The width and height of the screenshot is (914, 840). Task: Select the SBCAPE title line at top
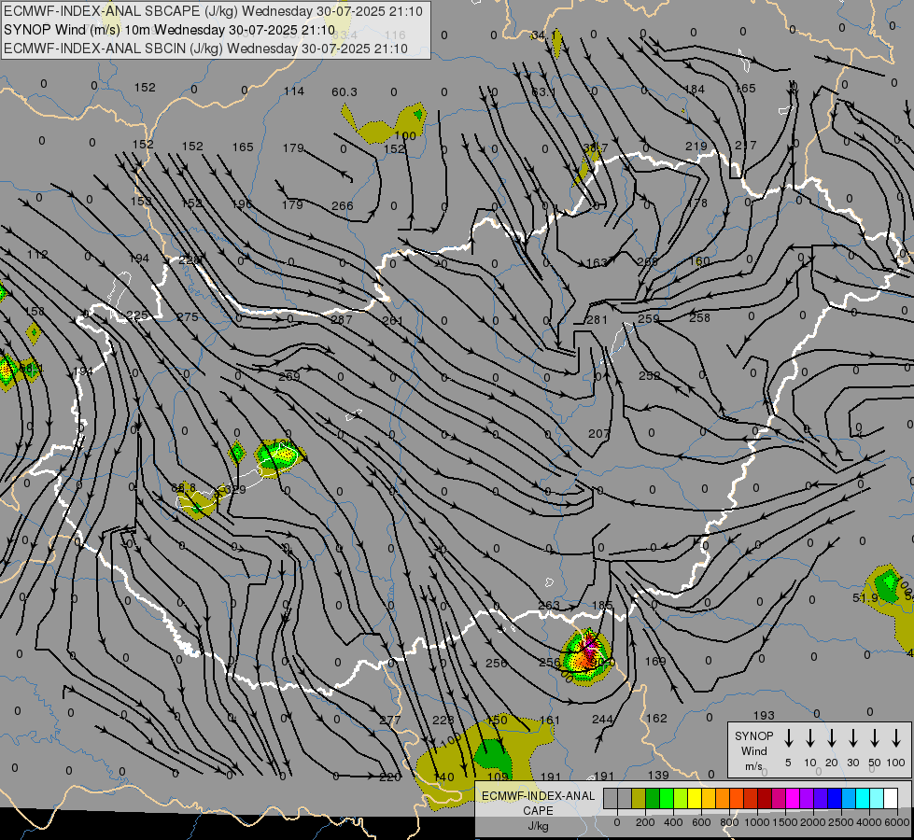[213, 11]
